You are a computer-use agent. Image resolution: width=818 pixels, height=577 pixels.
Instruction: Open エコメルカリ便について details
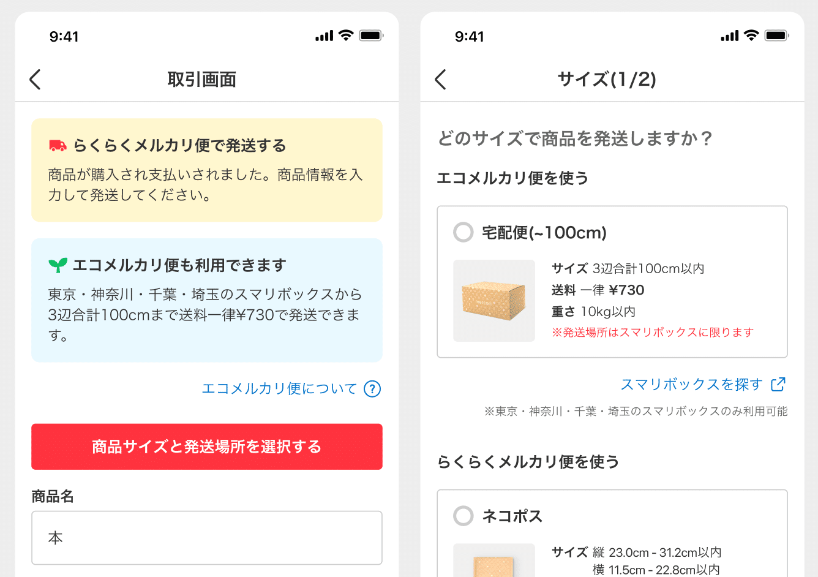[x=280, y=388]
